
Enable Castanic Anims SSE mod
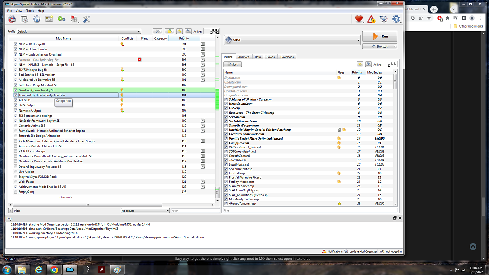pyautogui.click(x=16, y=126)
